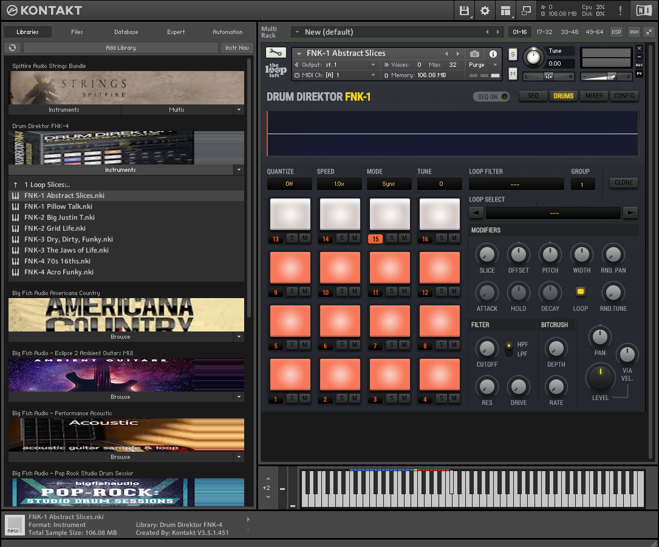The width and height of the screenshot is (659, 547).
Task: Open the Quantize Off dropdown
Action: pyautogui.click(x=290, y=184)
